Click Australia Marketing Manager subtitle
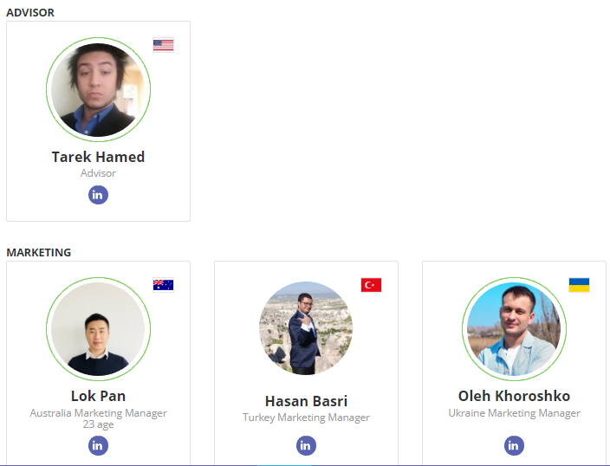The image size is (610, 466). tap(98, 412)
